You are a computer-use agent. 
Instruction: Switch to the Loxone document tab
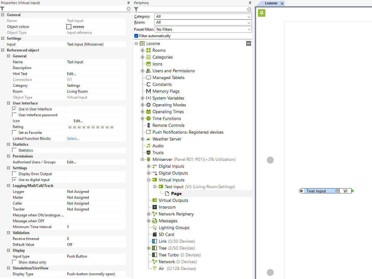(271, 3)
